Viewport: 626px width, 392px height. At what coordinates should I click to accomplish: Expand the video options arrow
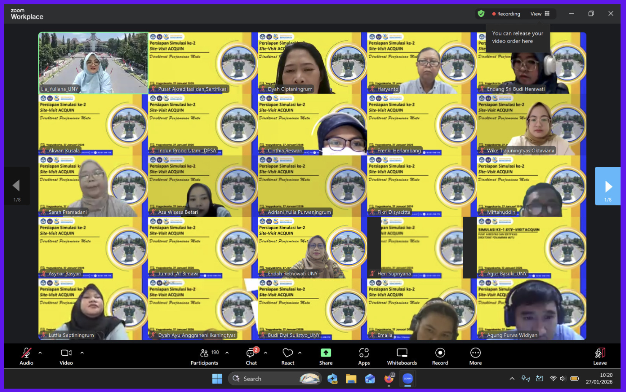[x=82, y=353]
